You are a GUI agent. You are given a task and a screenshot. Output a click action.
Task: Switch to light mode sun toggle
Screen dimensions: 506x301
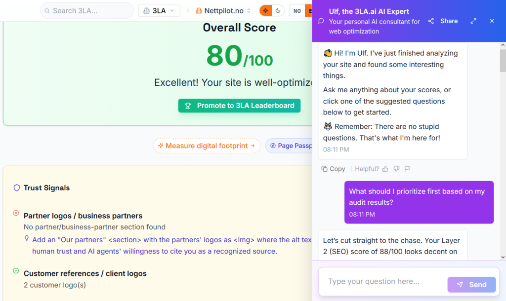[x=265, y=11]
